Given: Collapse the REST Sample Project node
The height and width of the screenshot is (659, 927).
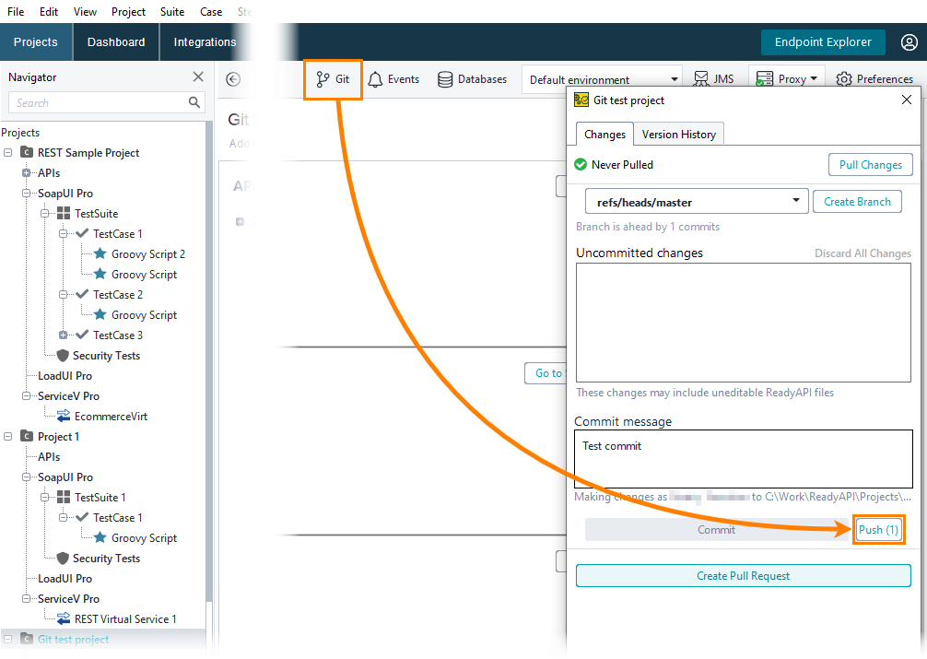Looking at the screenshot, I should tap(7, 153).
